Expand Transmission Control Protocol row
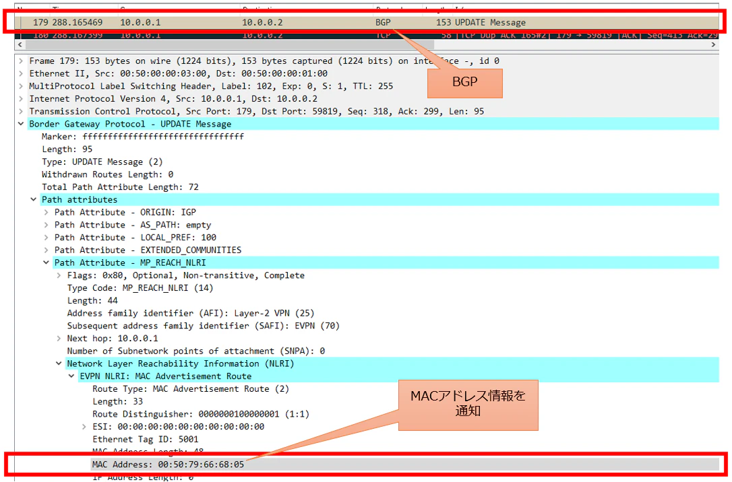The height and width of the screenshot is (482, 732). tap(20, 111)
